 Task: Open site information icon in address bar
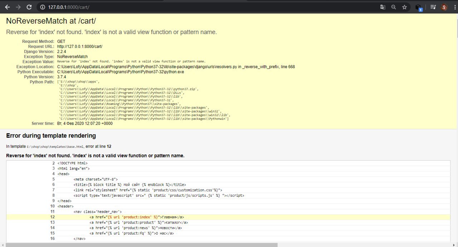[x=43, y=7]
